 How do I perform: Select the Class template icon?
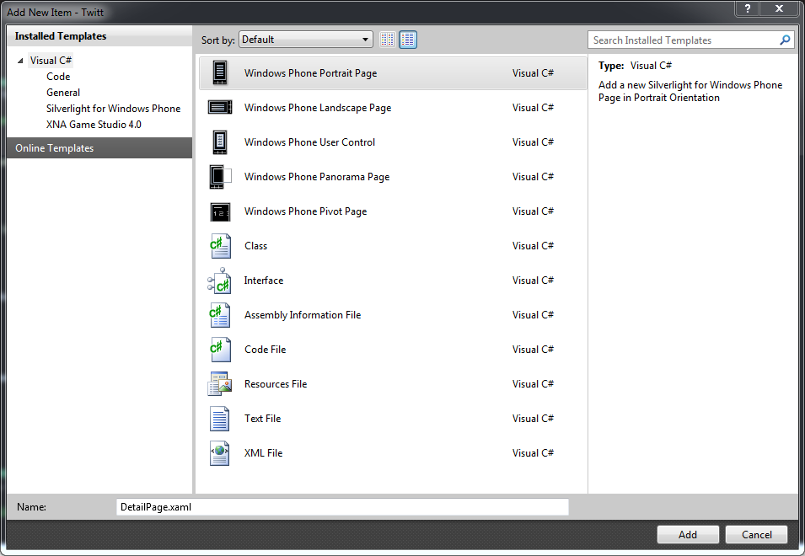coord(220,246)
